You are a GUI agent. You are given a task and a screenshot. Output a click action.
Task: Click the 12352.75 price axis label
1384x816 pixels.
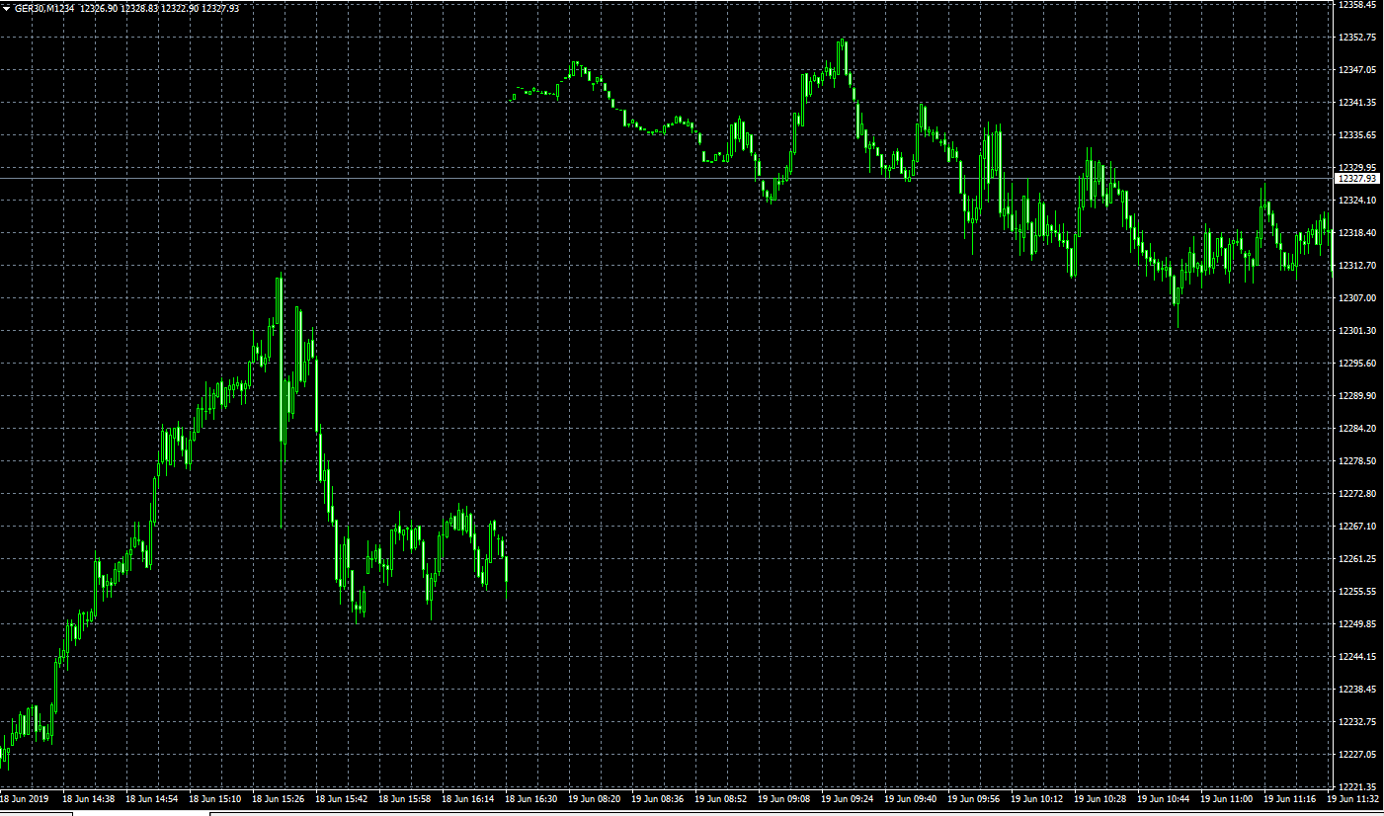[x=1358, y=38]
